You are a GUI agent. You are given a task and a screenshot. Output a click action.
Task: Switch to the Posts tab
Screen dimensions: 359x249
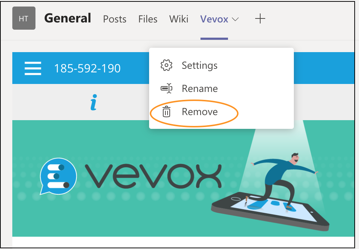coord(115,19)
